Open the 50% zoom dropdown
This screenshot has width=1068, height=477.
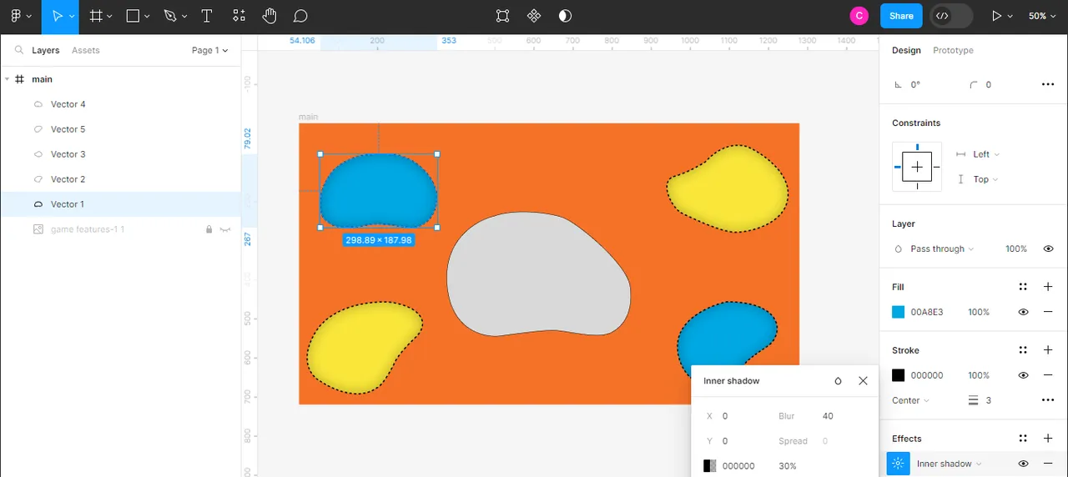click(x=1043, y=16)
